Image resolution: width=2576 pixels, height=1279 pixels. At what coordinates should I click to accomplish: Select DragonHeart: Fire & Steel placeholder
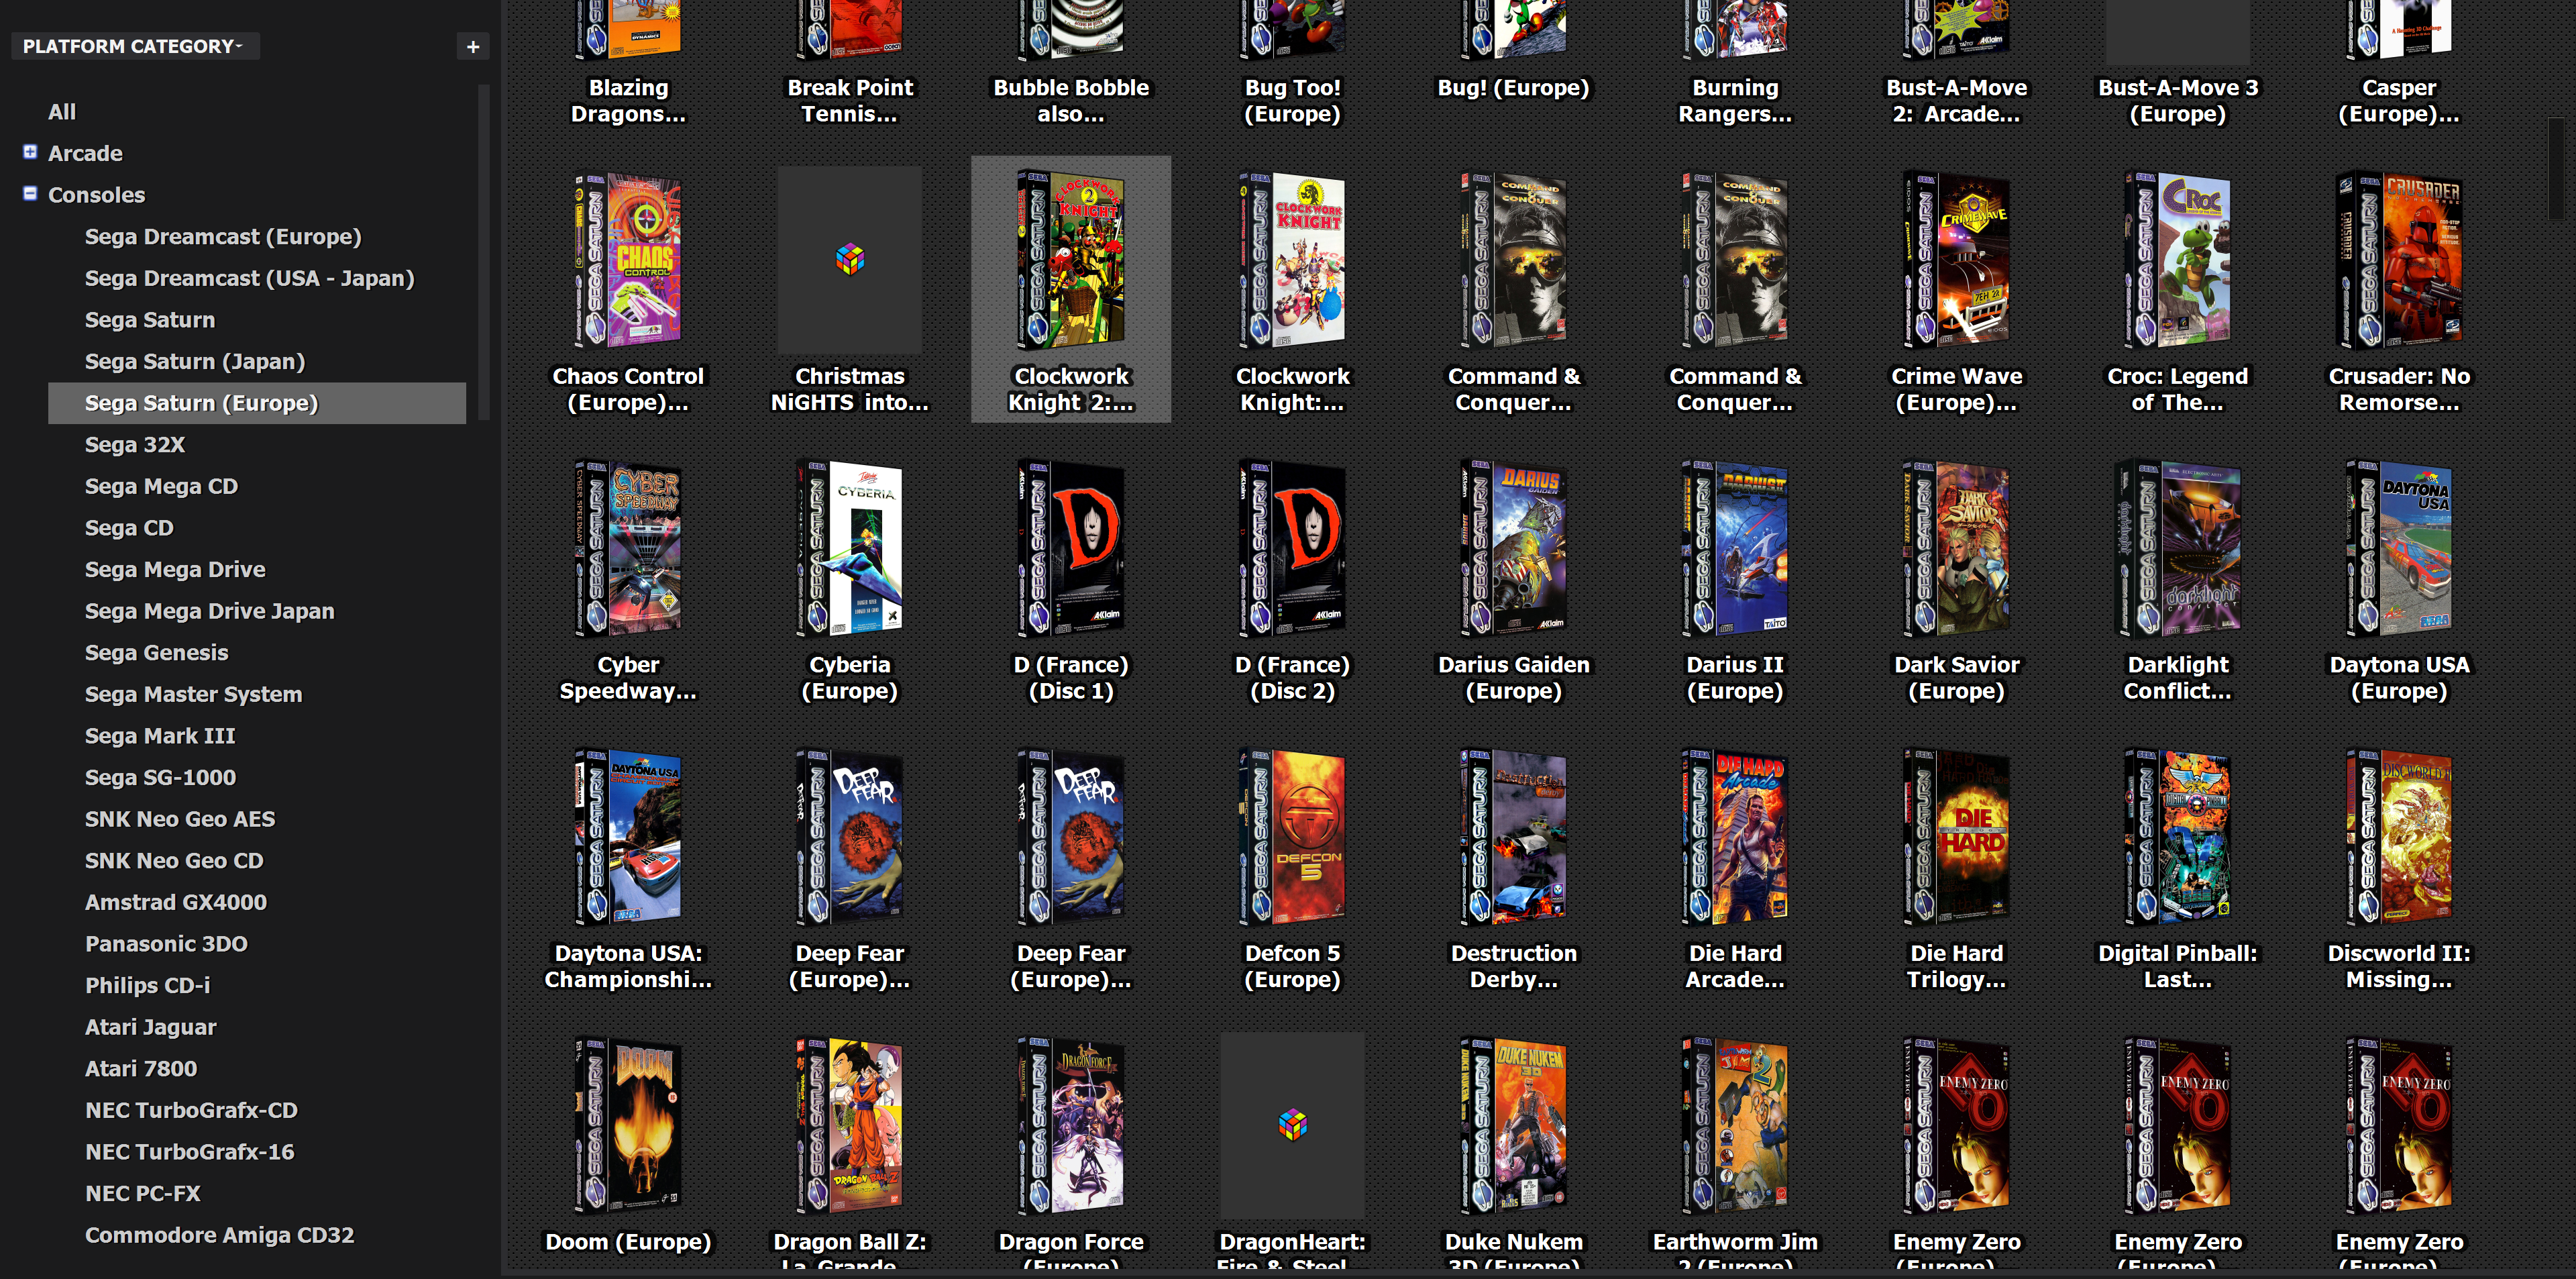[1293, 1125]
